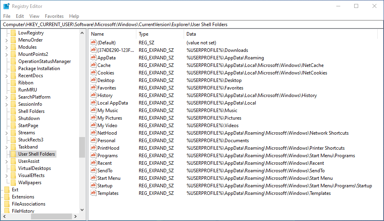Expand the RecentDocs key

7,76
